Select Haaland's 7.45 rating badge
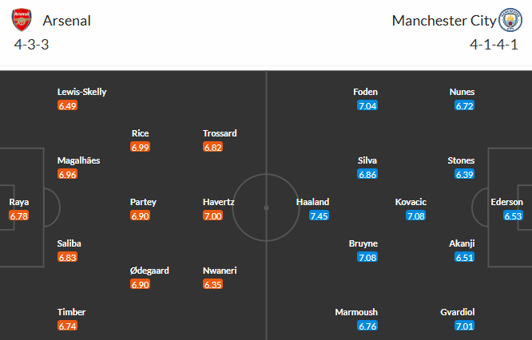Image resolution: width=532 pixels, height=340 pixels. (x=320, y=216)
